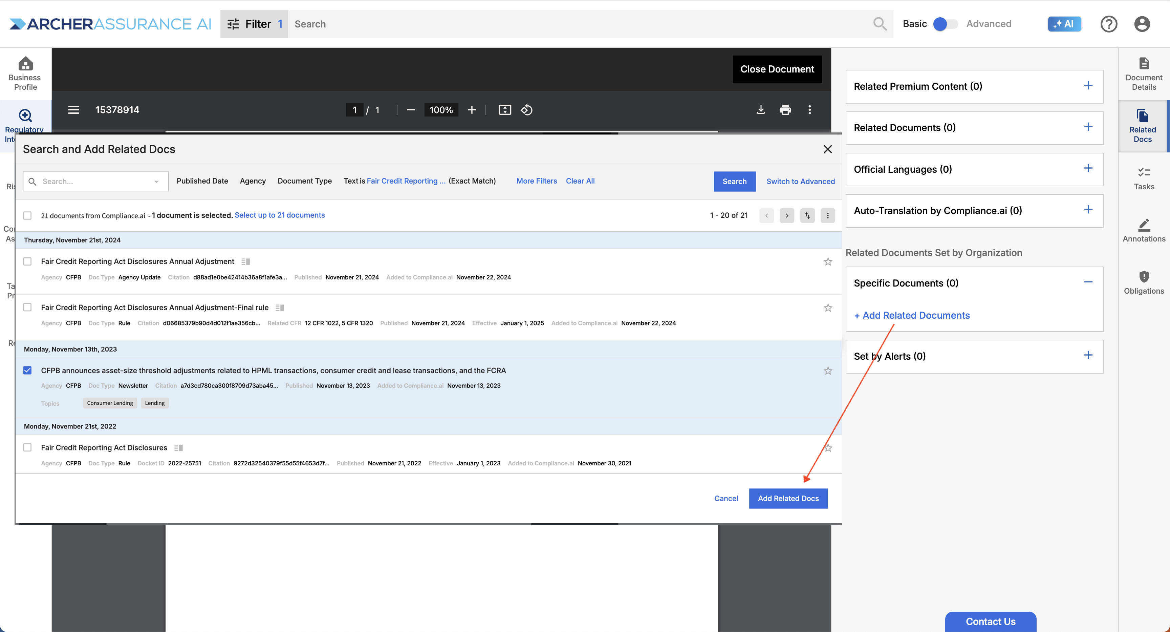Open PDF viewer more actions menu
This screenshot has width=1170, height=632.
coord(809,109)
